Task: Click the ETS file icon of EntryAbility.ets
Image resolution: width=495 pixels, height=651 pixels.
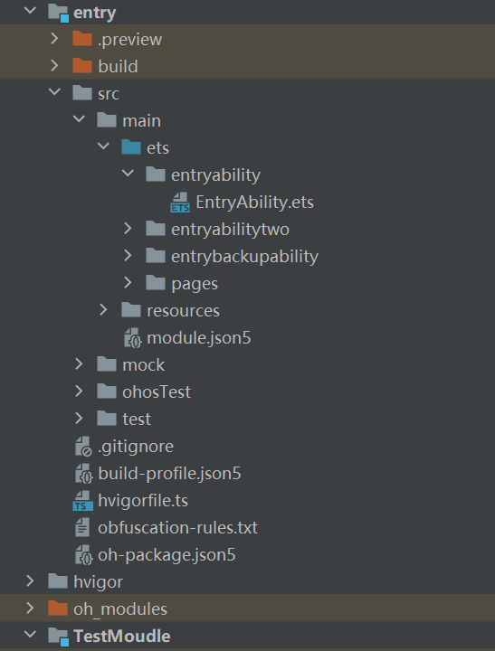Action: [x=180, y=203]
